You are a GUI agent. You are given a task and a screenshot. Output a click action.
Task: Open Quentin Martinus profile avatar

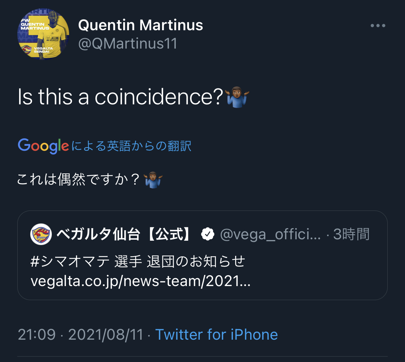(x=43, y=35)
